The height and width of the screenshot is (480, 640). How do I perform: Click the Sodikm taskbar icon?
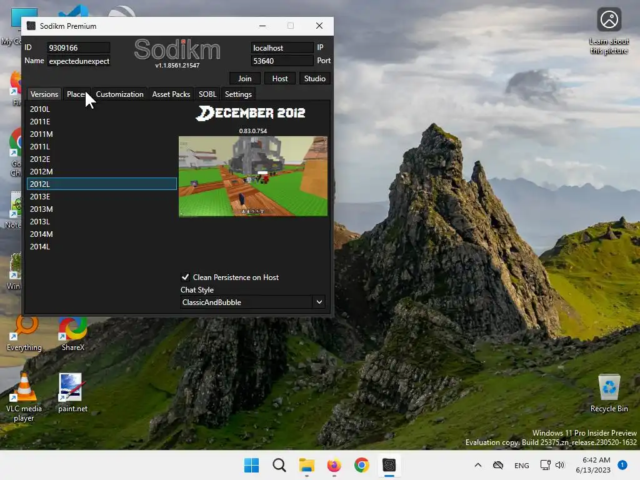389,465
